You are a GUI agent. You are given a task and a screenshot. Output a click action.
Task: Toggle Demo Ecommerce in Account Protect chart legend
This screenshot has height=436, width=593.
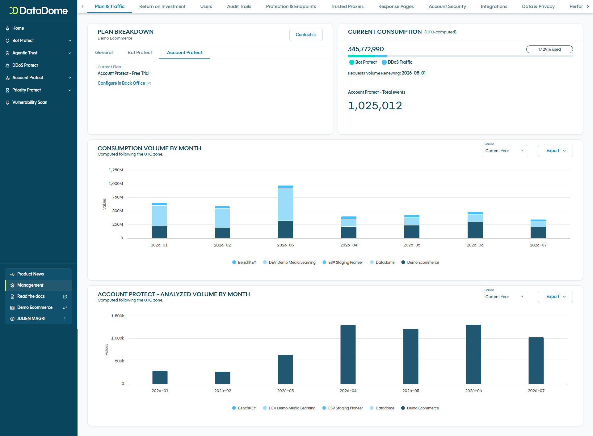(420, 408)
